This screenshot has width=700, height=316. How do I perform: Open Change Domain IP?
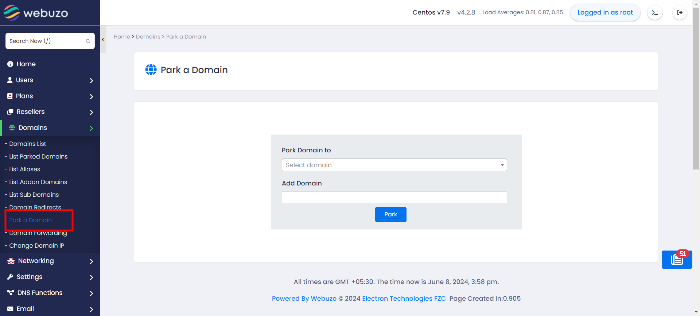[x=36, y=245]
